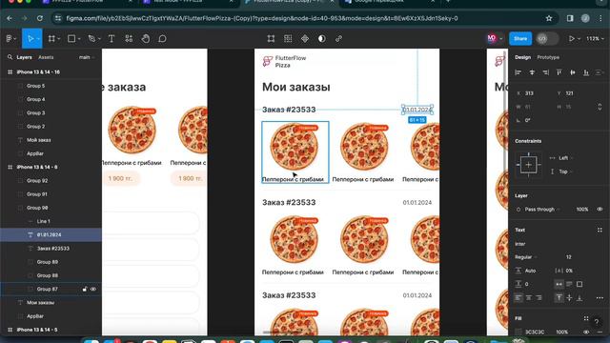Click the Share button
The image size is (610, 343).
click(x=520, y=38)
